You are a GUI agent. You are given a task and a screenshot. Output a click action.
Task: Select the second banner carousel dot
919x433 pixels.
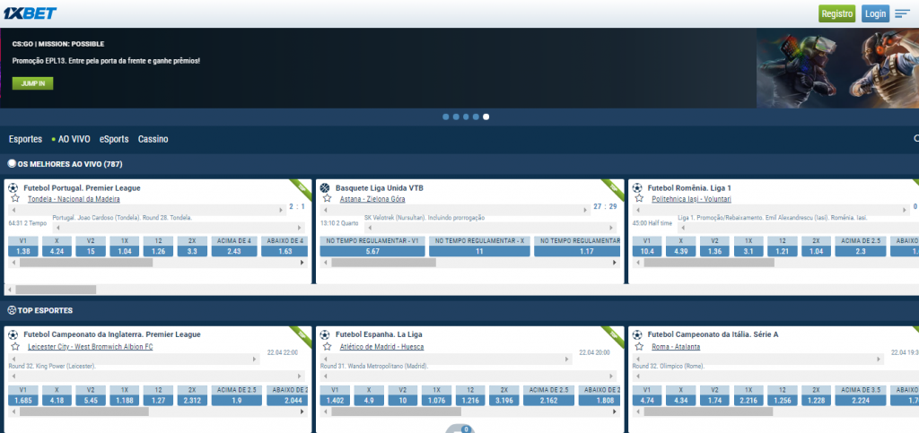(456, 117)
